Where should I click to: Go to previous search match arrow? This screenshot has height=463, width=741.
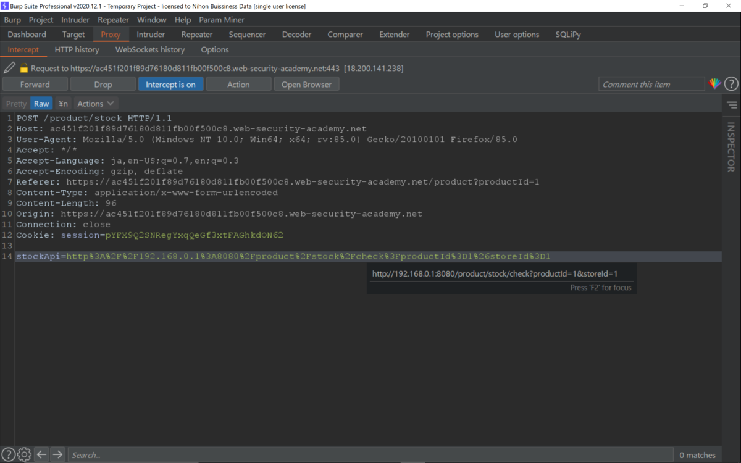[x=41, y=455]
